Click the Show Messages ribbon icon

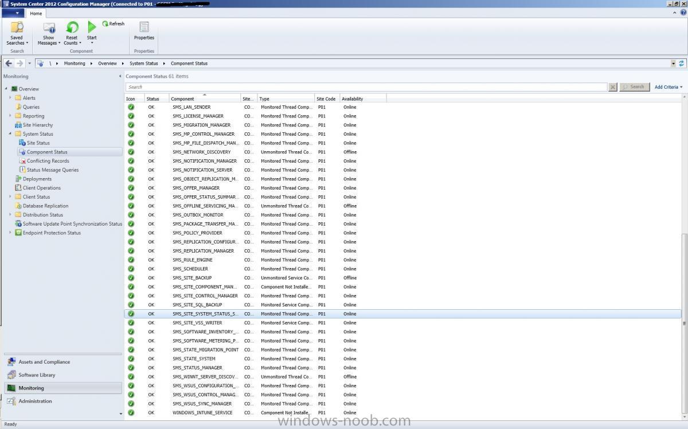coord(49,27)
